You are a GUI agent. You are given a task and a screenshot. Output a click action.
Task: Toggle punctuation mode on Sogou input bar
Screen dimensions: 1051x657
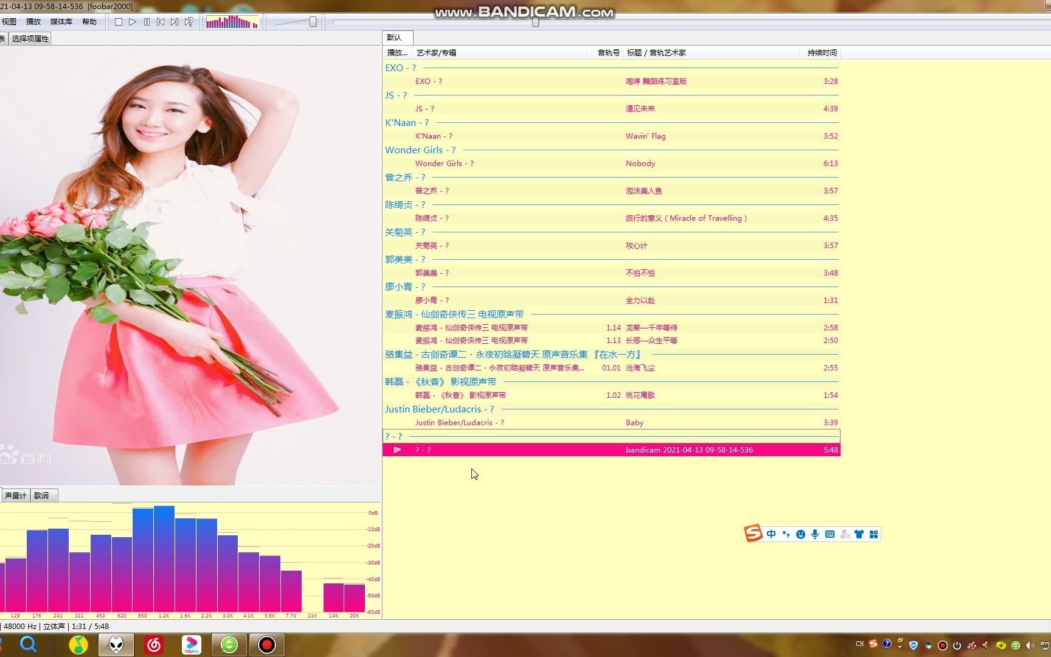click(786, 534)
